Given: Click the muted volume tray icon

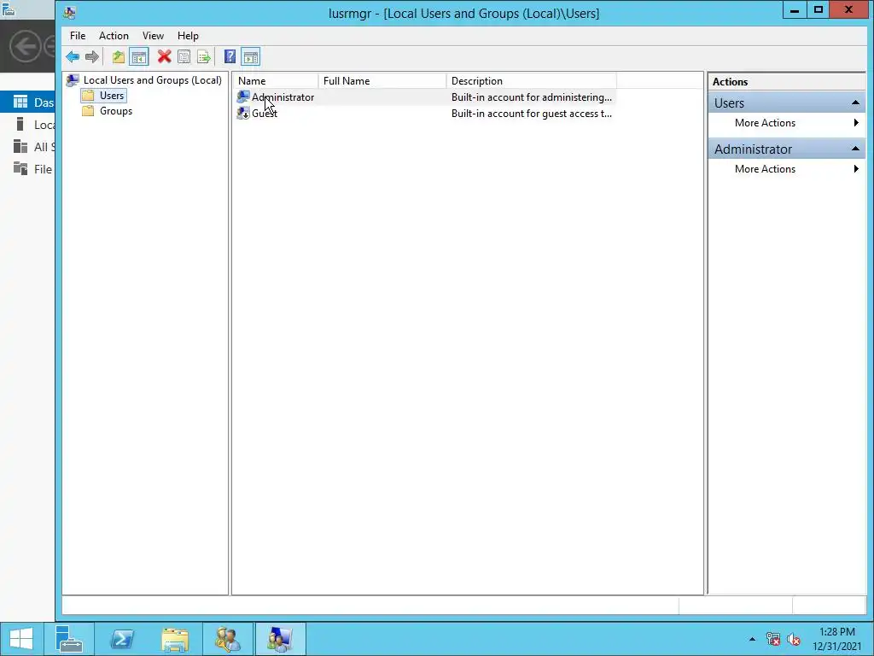Looking at the screenshot, I should coord(794,639).
